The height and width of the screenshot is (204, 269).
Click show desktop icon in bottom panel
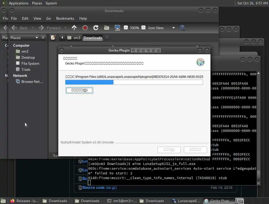[x=3, y=201]
